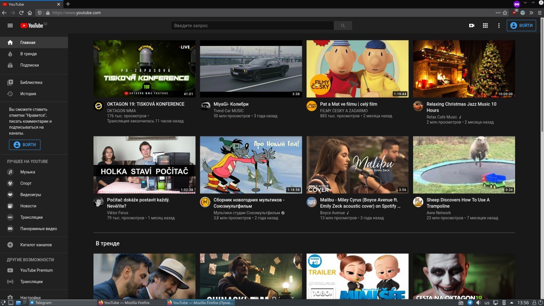Open Сборник новогодних мультиков cartoon thumbnail

(251, 165)
